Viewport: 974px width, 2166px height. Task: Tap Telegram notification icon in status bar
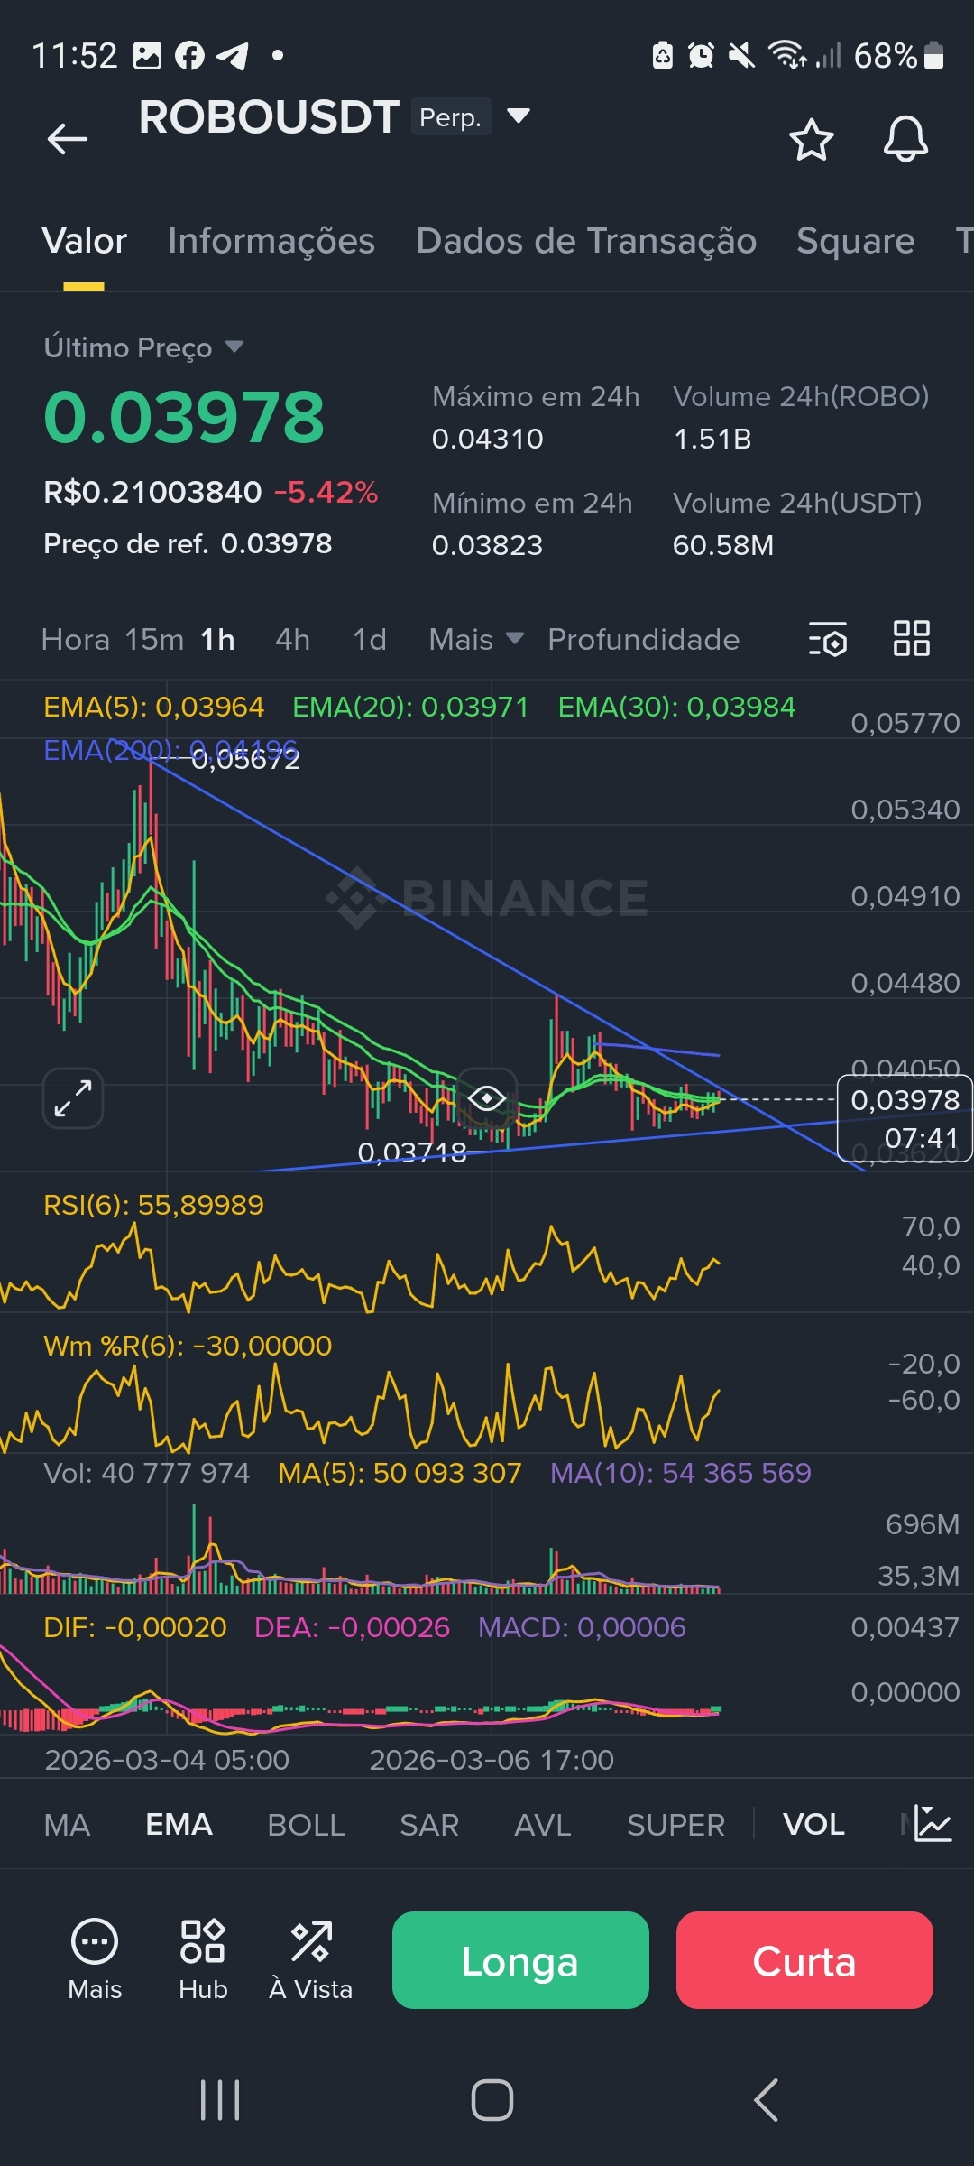(x=233, y=55)
